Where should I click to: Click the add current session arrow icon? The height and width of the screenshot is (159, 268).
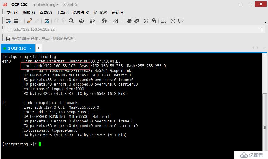(8, 38)
